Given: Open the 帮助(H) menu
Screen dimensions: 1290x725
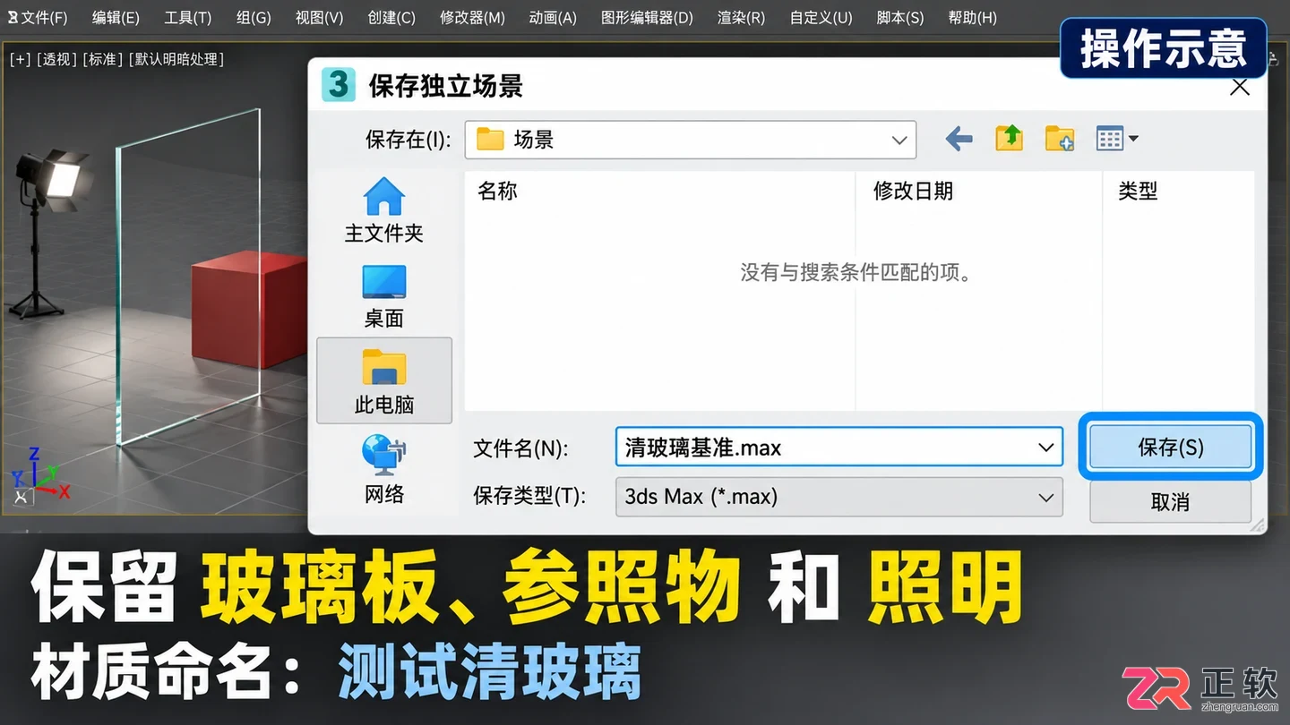Looking at the screenshot, I should (972, 17).
